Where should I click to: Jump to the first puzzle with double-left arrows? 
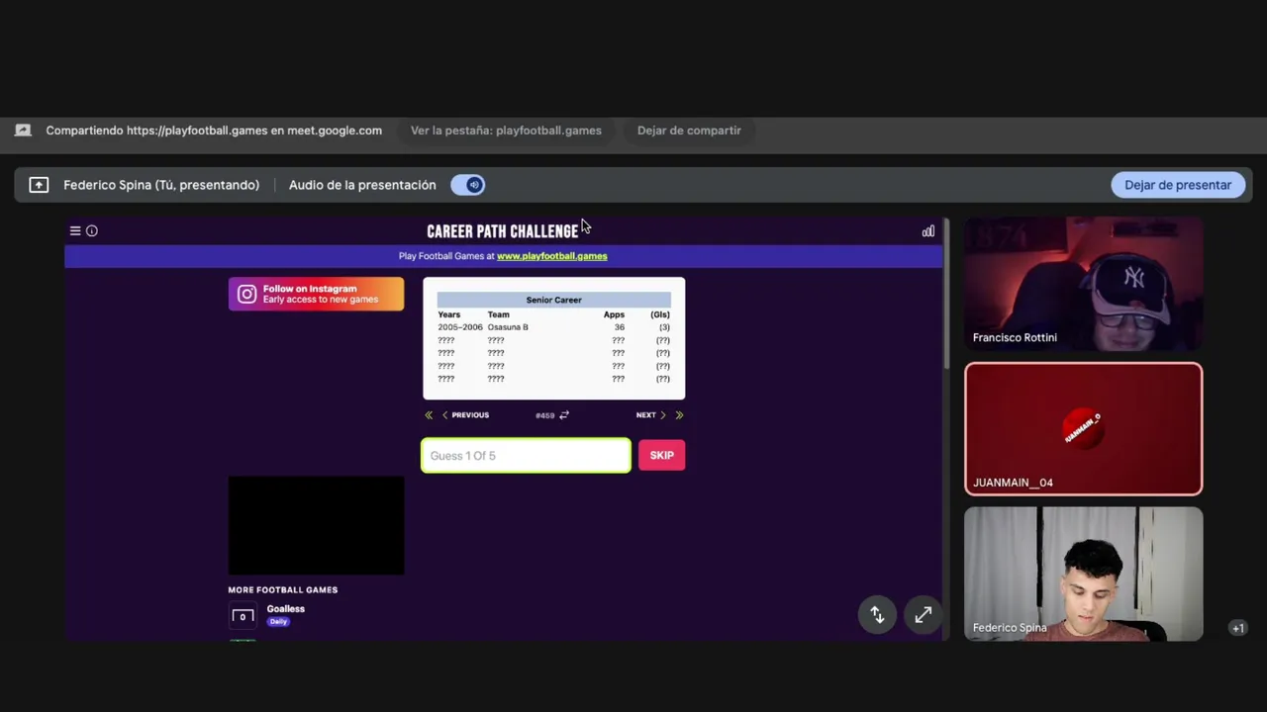click(x=429, y=415)
